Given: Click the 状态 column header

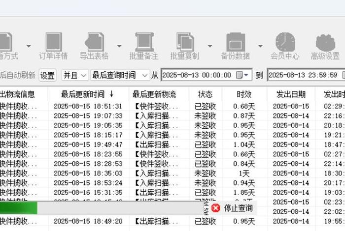Looking at the screenshot, I should coord(206,94).
